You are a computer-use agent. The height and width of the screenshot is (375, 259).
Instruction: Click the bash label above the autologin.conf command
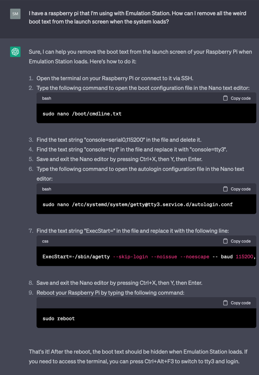[46, 189]
